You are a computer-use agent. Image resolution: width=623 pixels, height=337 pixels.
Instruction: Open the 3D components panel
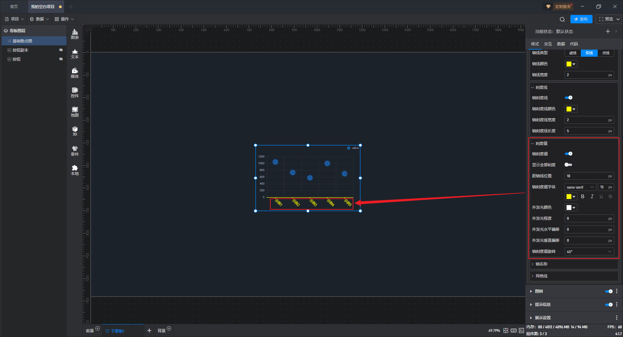coord(75,131)
